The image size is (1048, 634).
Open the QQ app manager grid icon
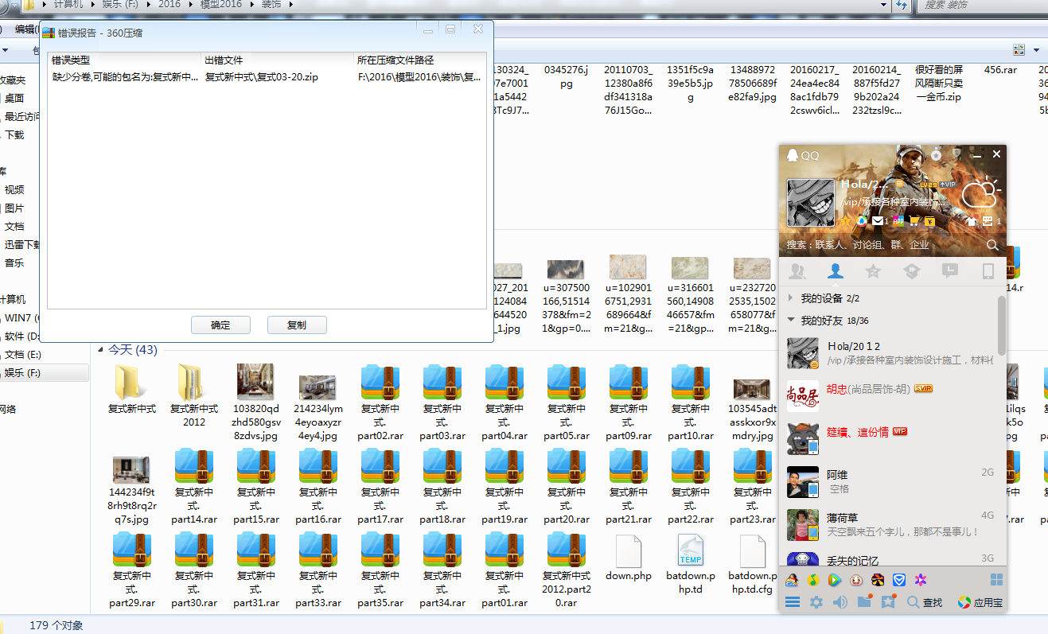[996, 580]
